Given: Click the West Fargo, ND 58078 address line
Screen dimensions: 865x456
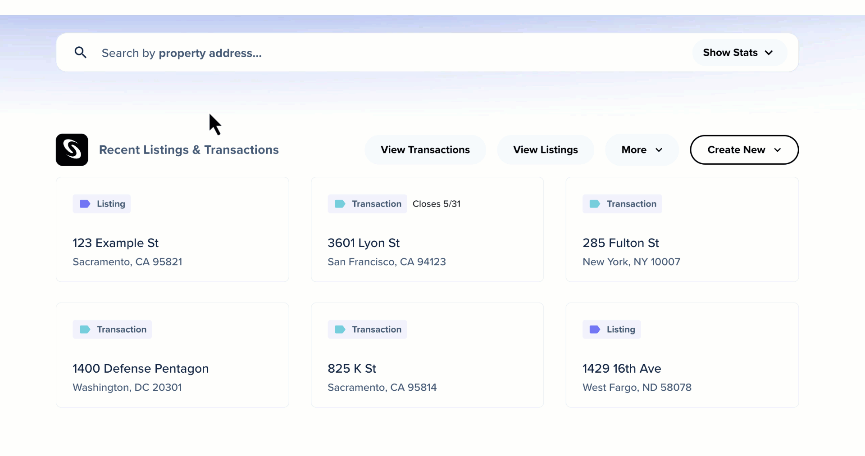Looking at the screenshot, I should (x=637, y=388).
